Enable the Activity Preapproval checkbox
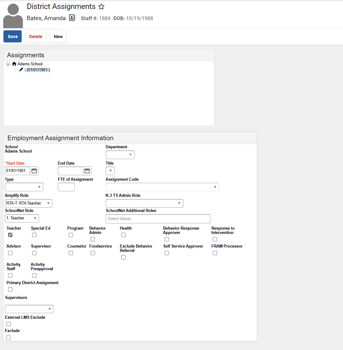The width and height of the screenshot is (343, 350). 34,276
